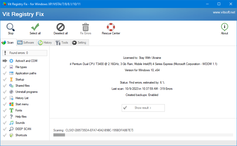Toggle the File types checkmark
This screenshot has height=146, width=237.
point(5,67)
